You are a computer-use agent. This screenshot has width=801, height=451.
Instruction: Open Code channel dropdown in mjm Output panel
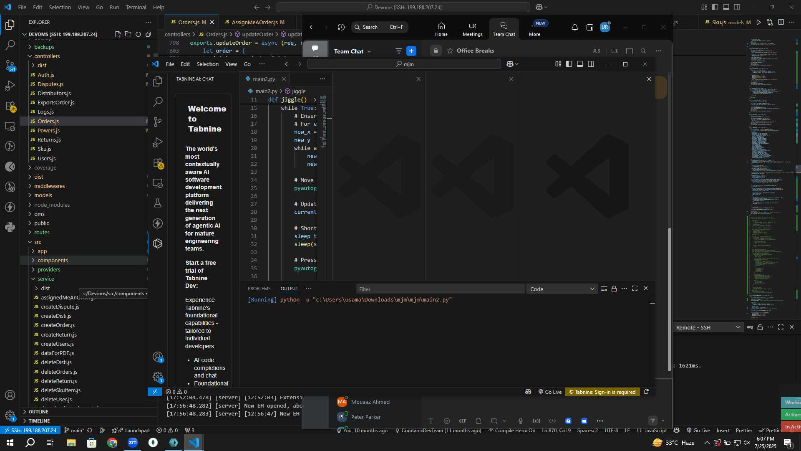(562, 289)
